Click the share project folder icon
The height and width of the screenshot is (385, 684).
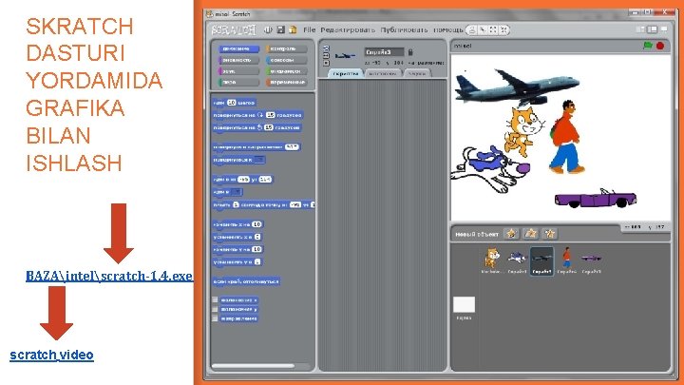tap(293, 29)
